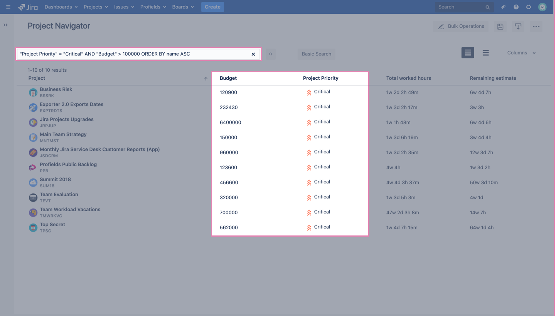556x316 pixels.
Task: Open the Columns dropdown
Action: [x=521, y=52]
